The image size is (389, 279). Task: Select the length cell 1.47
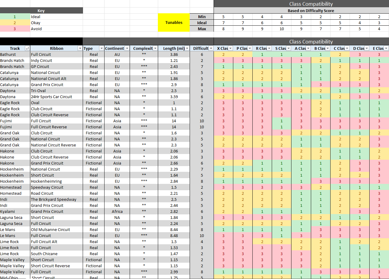[174, 254]
